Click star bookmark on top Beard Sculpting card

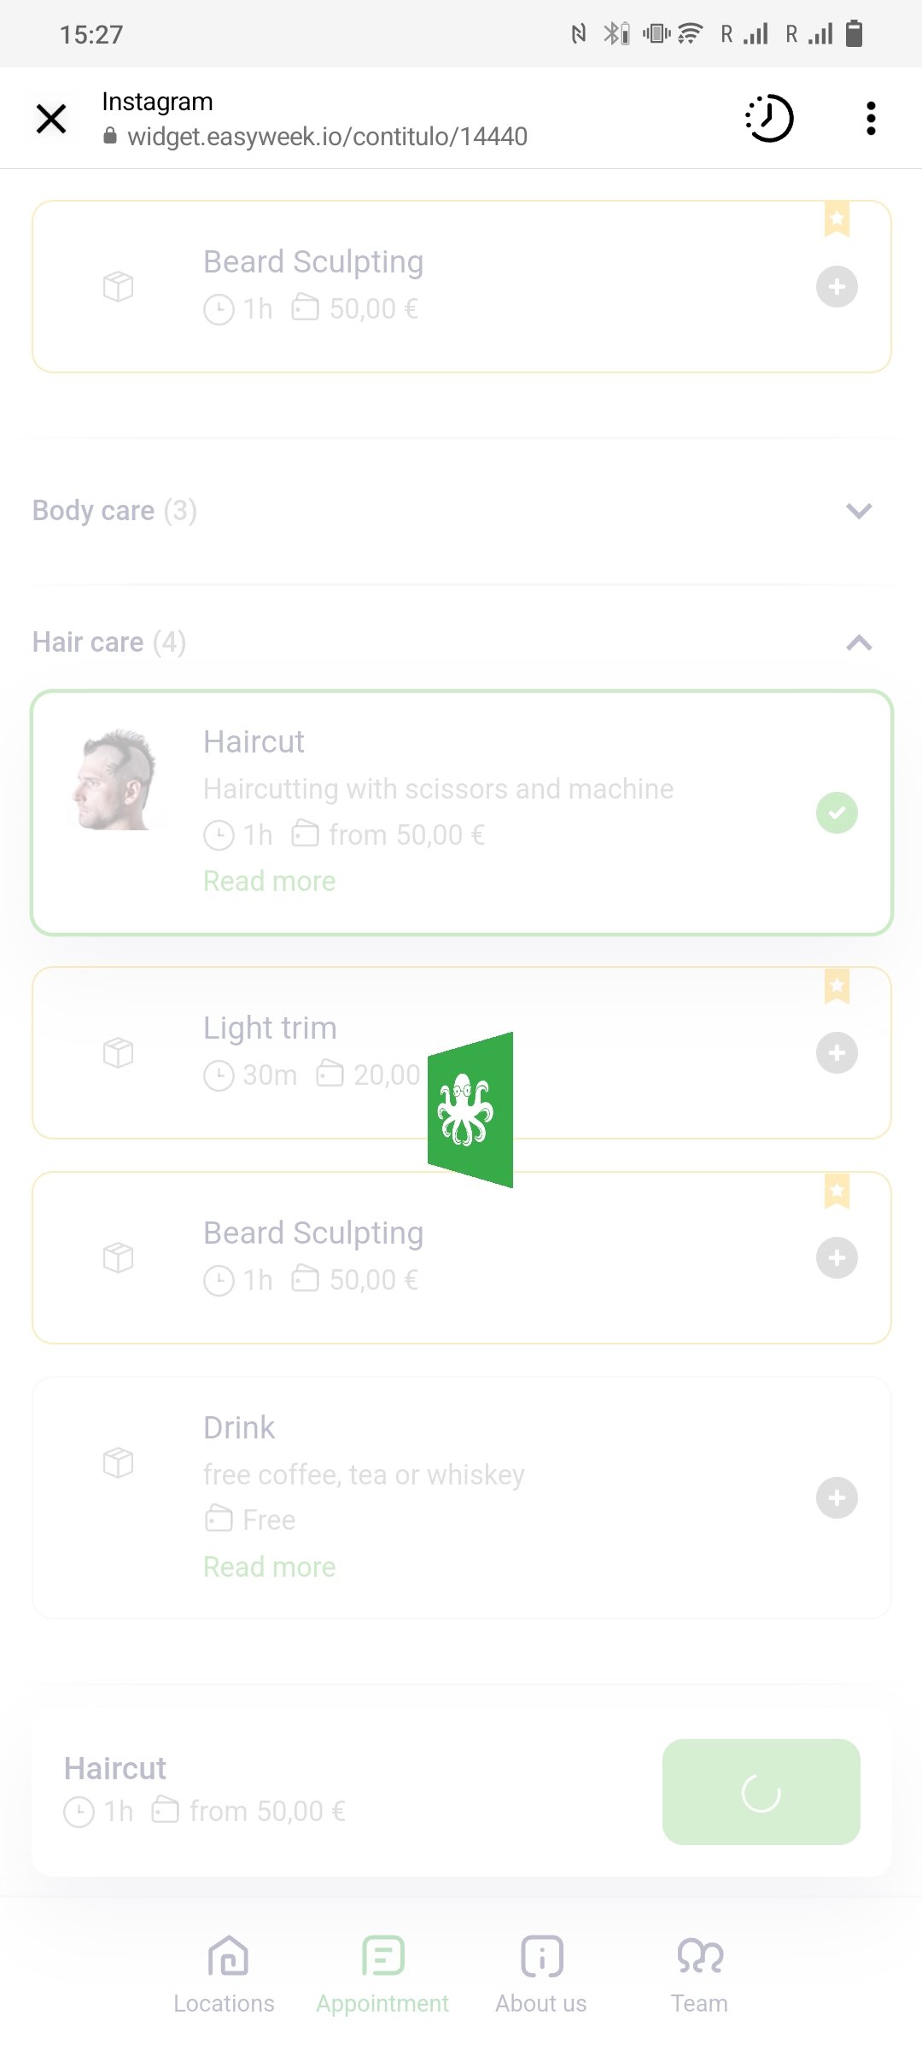coord(837,219)
